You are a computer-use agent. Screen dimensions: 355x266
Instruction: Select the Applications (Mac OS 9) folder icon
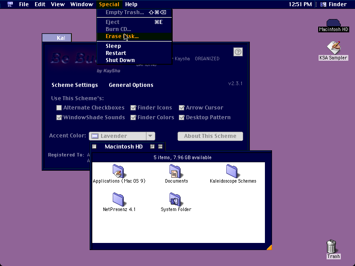click(x=118, y=171)
